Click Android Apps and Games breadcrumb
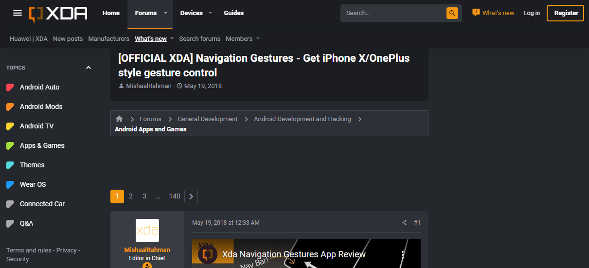The height and width of the screenshot is (268, 589). point(151,129)
